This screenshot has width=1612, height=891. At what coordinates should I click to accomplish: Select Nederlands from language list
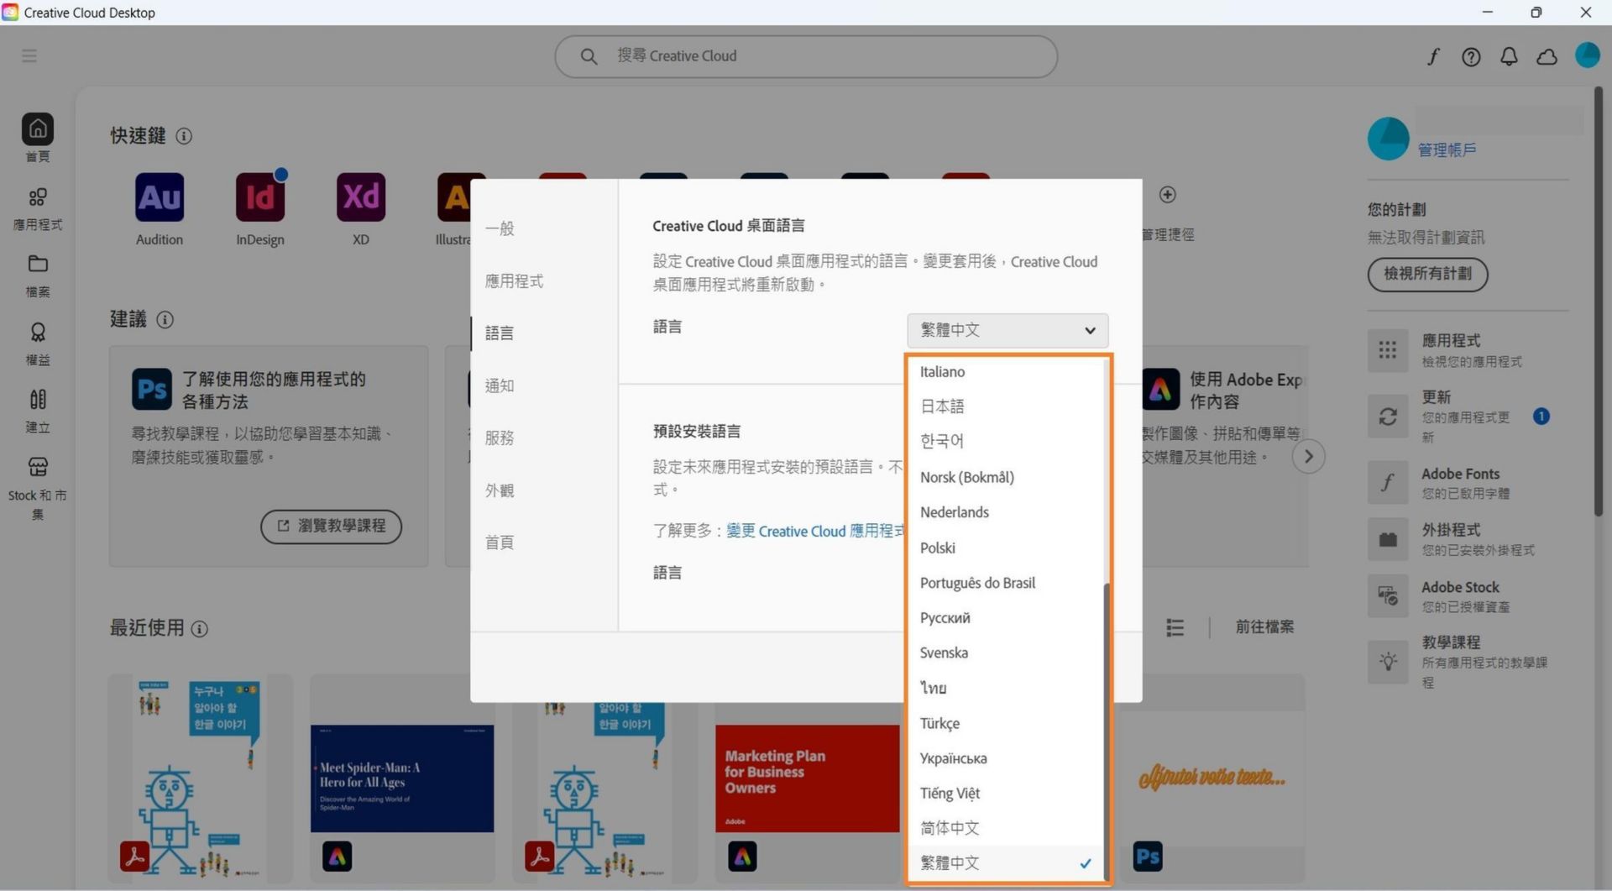[1005, 512]
